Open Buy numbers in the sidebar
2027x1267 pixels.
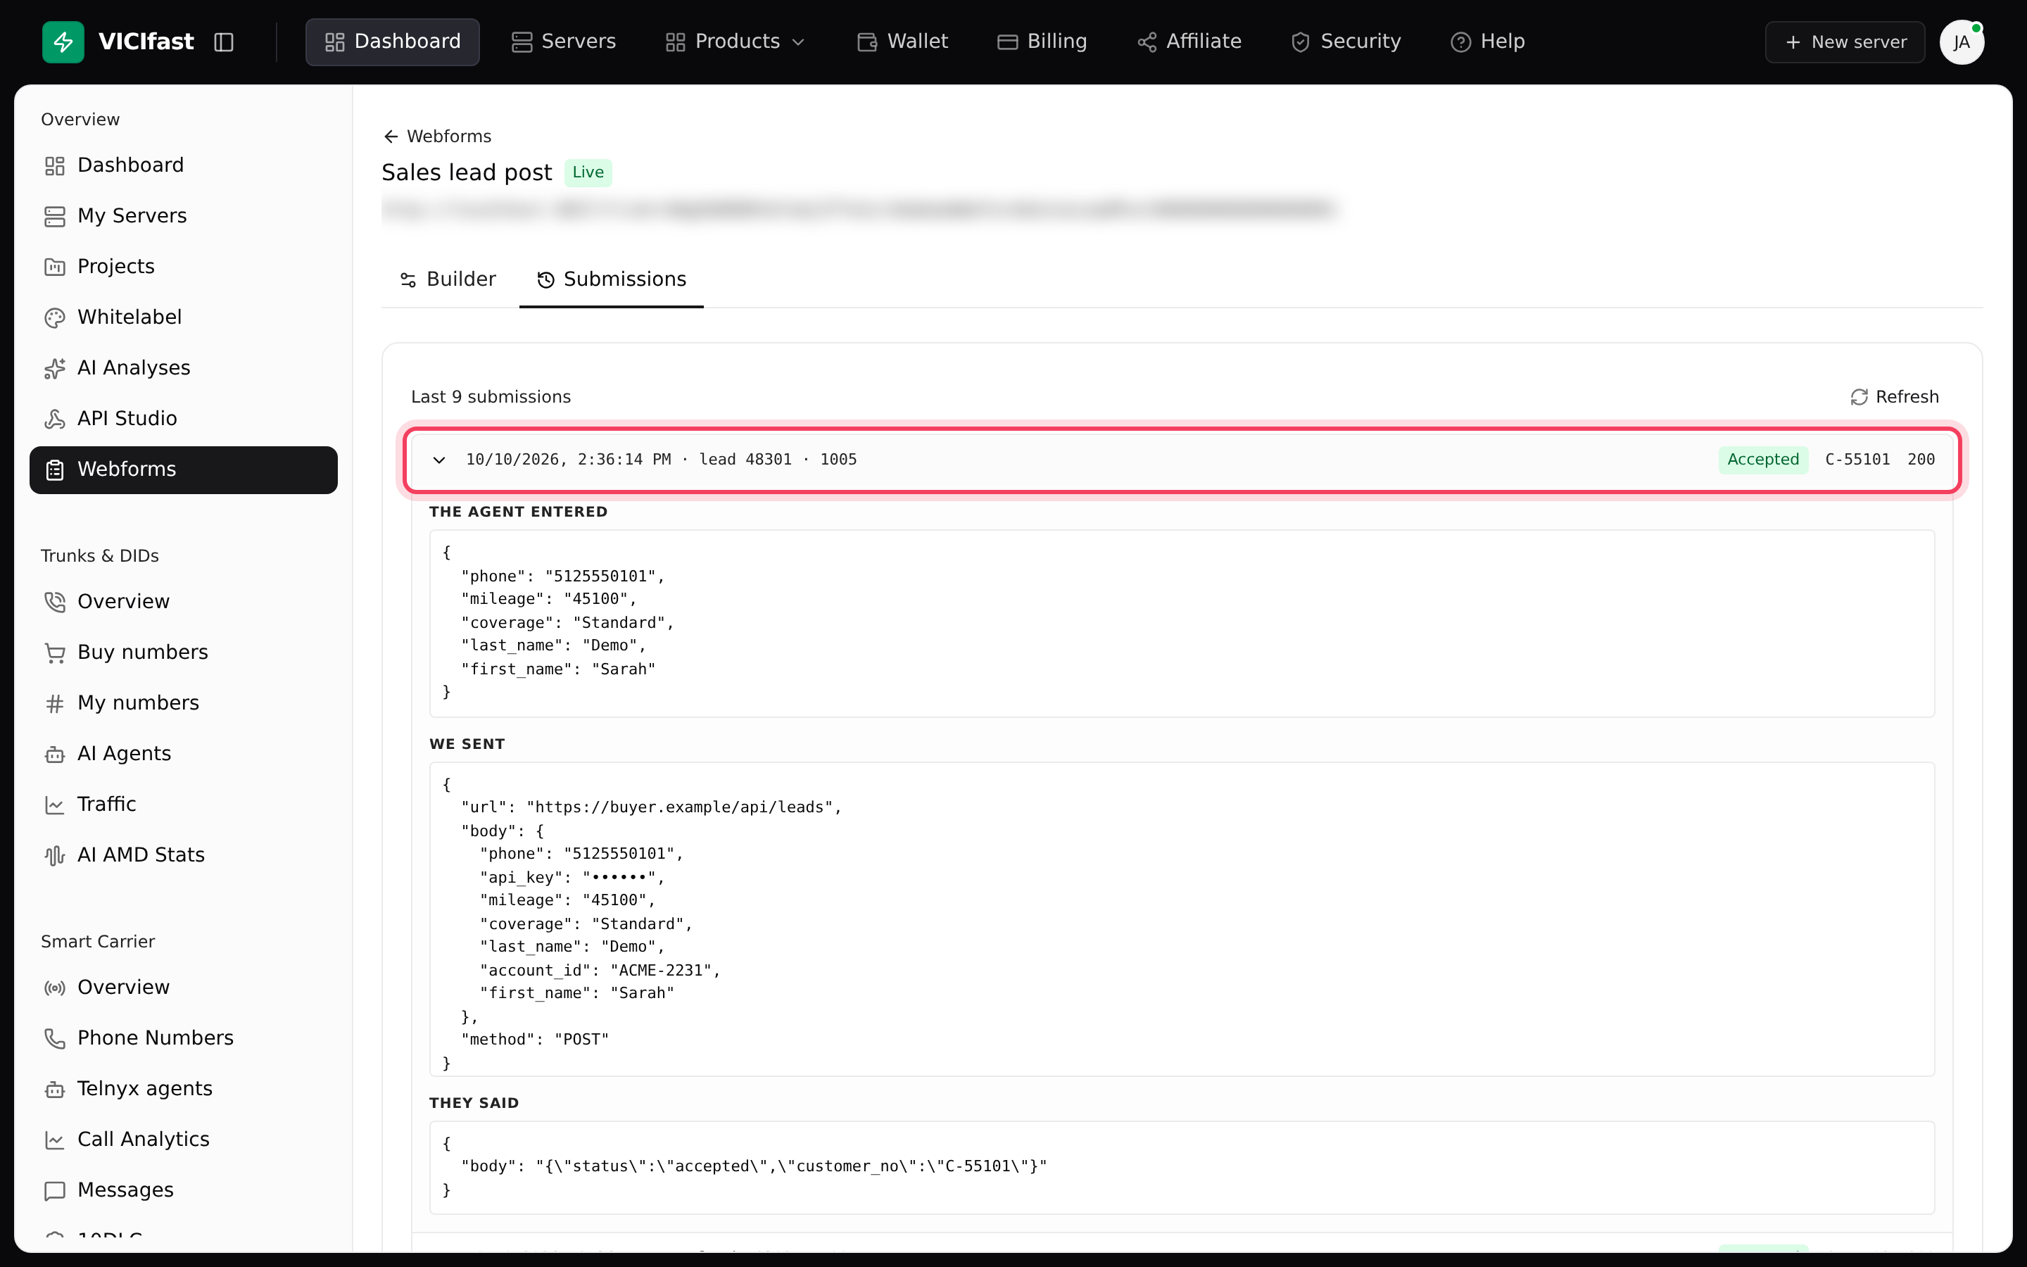tap(184, 653)
